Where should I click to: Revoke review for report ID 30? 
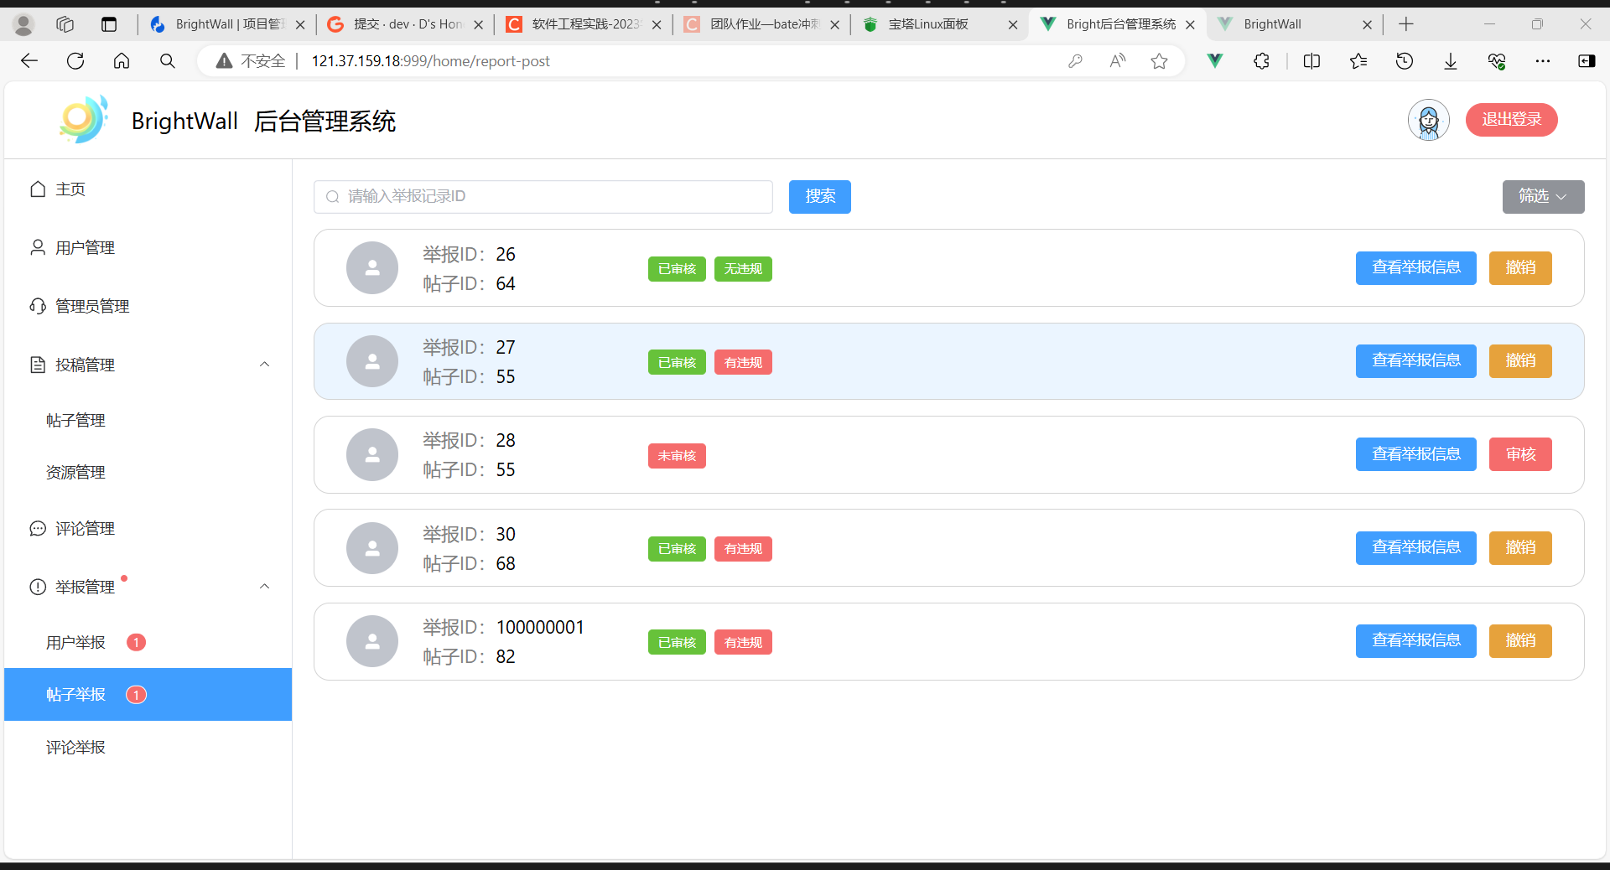pos(1520,548)
